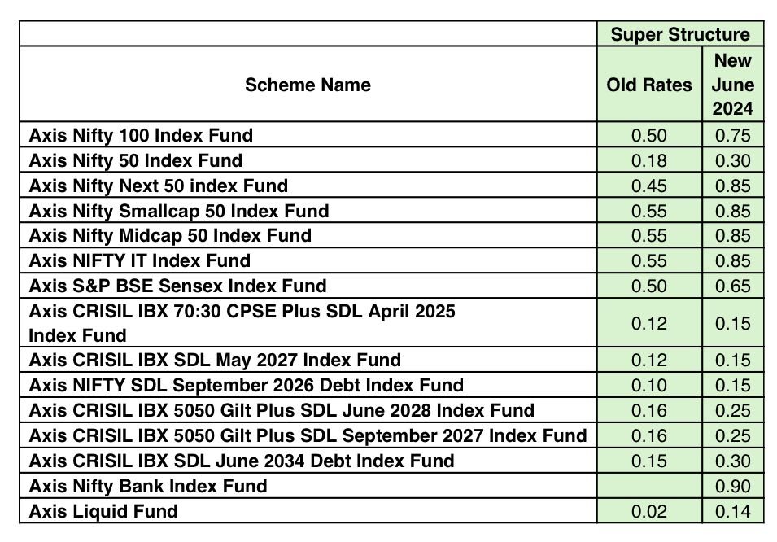Click the New June 2024 header
777x542 pixels.
733,85
